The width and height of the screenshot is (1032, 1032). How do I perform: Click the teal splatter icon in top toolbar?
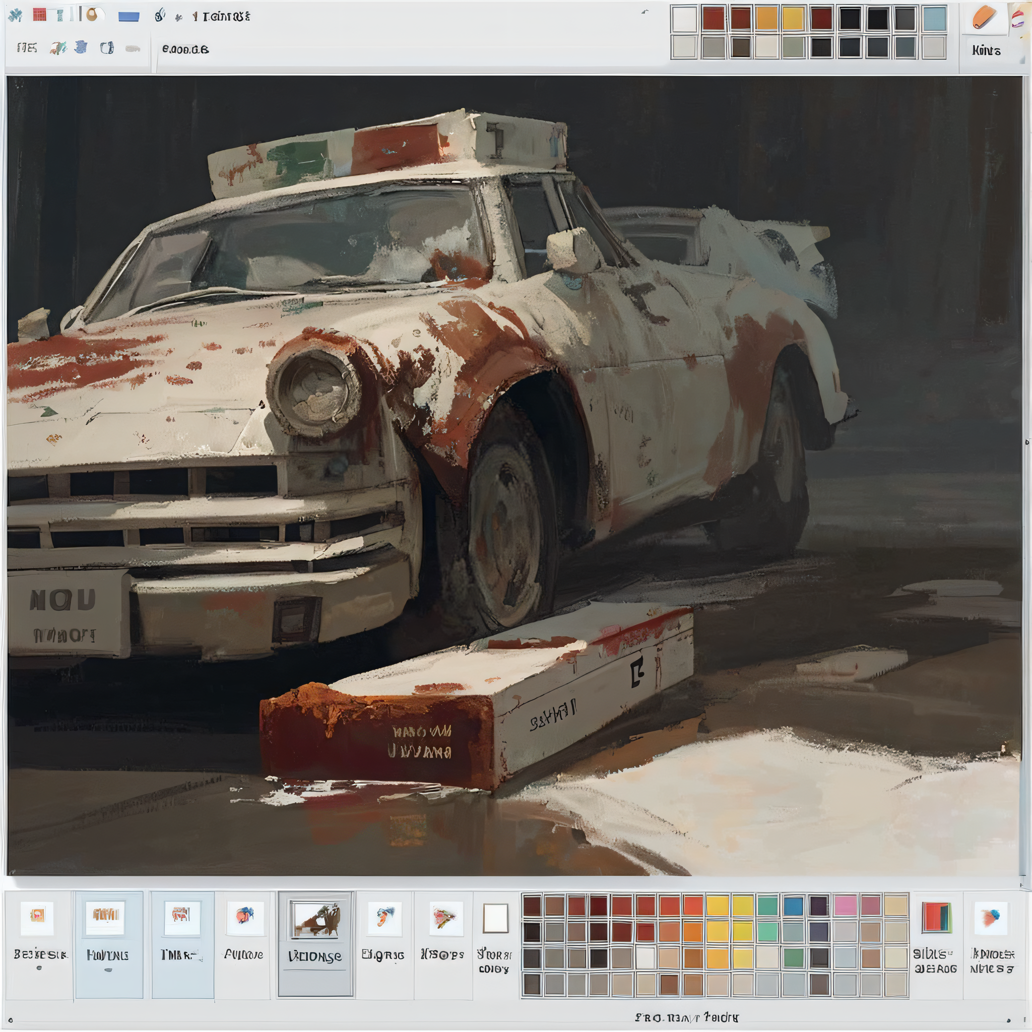[x=15, y=16]
